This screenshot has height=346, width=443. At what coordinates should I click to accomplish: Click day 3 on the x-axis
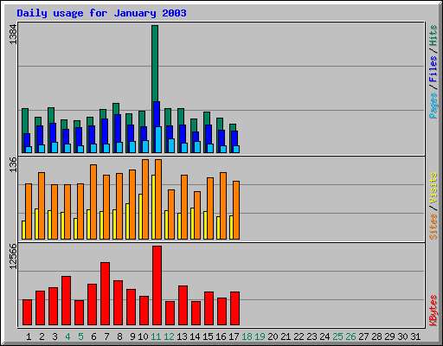(55, 336)
